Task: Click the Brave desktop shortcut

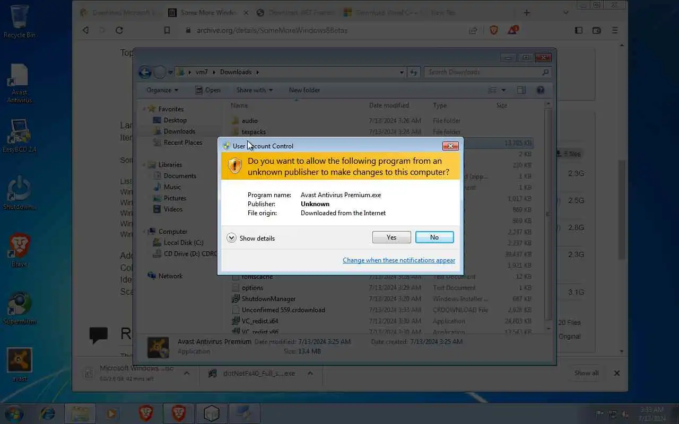Action: [x=20, y=250]
